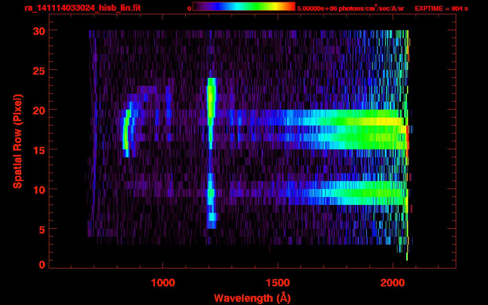Click the color bar gradient scale
This screenshot has width=488, height=305.
(244, 7)
